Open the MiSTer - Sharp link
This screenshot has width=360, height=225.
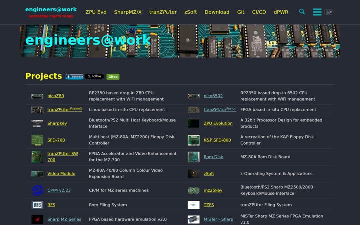coord(218,219)
